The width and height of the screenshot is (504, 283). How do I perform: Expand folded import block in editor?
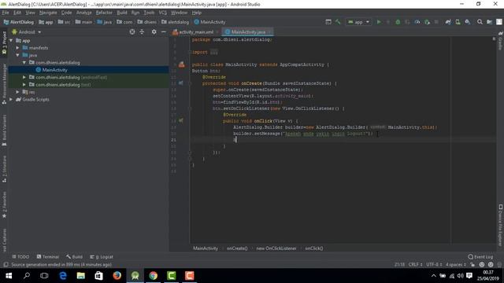click(x=214, y=52)
